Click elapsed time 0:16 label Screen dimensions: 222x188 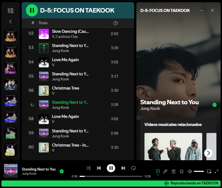pyautogui.click(x=74, y=176)
